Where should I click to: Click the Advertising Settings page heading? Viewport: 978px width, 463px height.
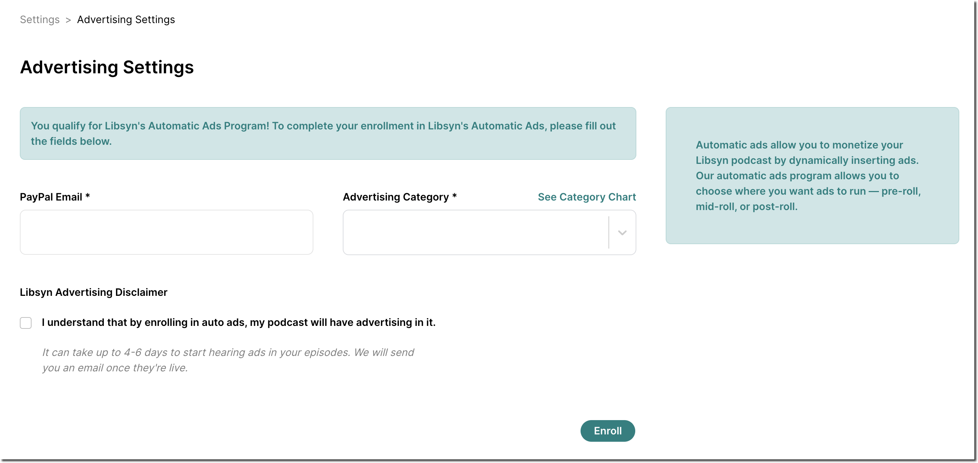pyautogui.click(x=107, y=67)
